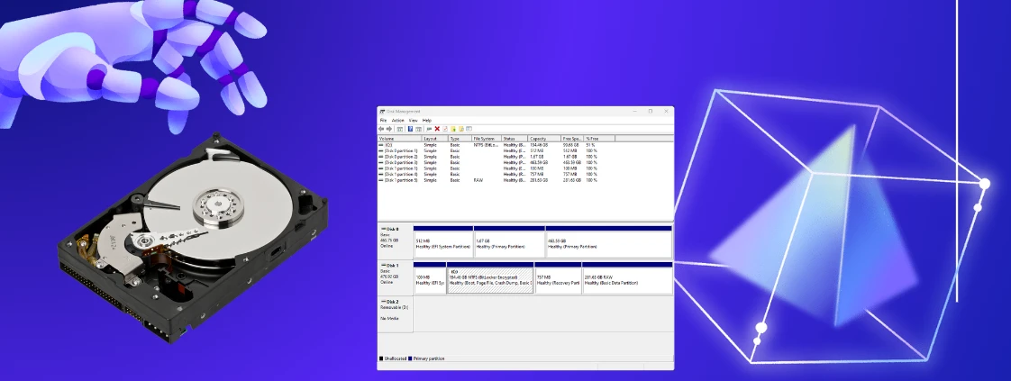Click the Disk 0 label icon
Image resolution: width=1011 pixels, height=381 pixels.
[382, 230]
